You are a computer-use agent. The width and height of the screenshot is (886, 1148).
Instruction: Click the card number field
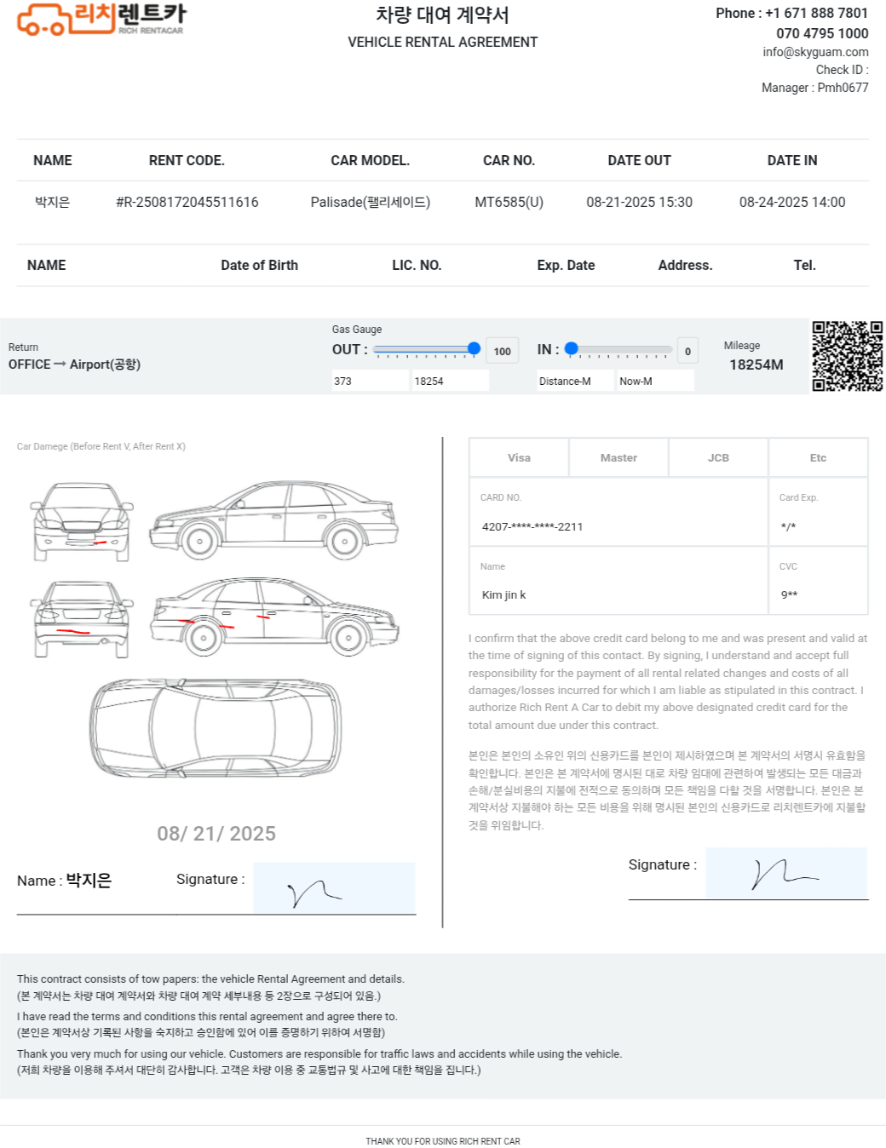tap(618, 526)
